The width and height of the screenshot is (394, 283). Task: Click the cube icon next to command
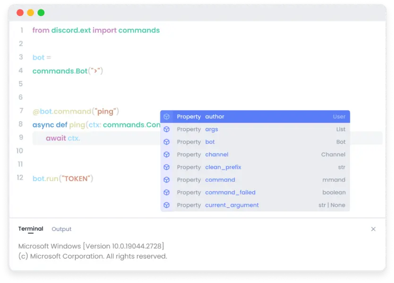[167, 180]
